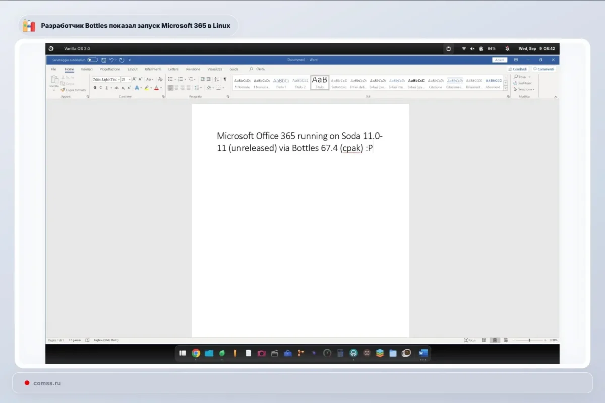The width and height of the screenshot is (605, 403).
Task: Switch to the Inserisci ribbon tab
Action: click(87, 69)
